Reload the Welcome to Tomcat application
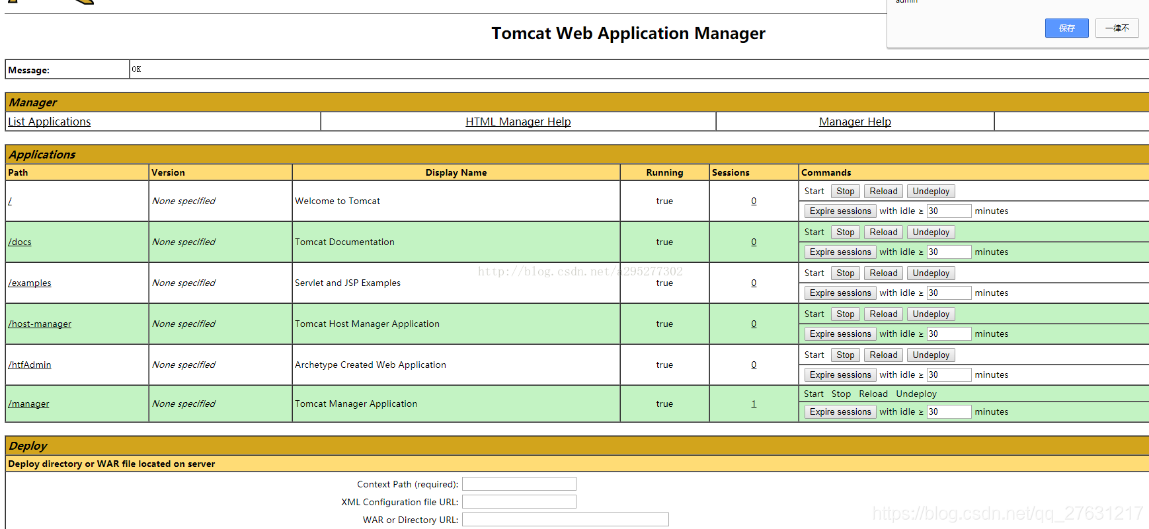 click(x=883, y=192)
